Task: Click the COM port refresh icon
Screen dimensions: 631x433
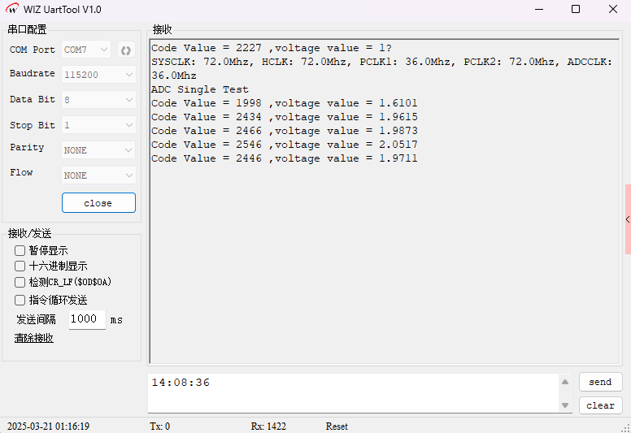Action: (x=126, y=50)
